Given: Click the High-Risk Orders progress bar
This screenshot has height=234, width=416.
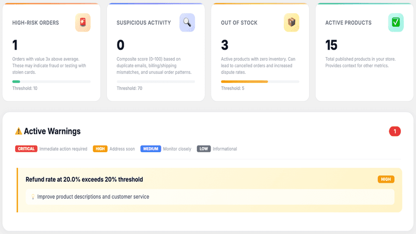Looking at the screenshot, I should coord(51,82).
